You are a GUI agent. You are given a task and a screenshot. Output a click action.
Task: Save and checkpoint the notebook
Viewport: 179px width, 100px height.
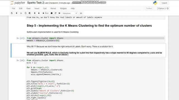(x=12, y=13)
